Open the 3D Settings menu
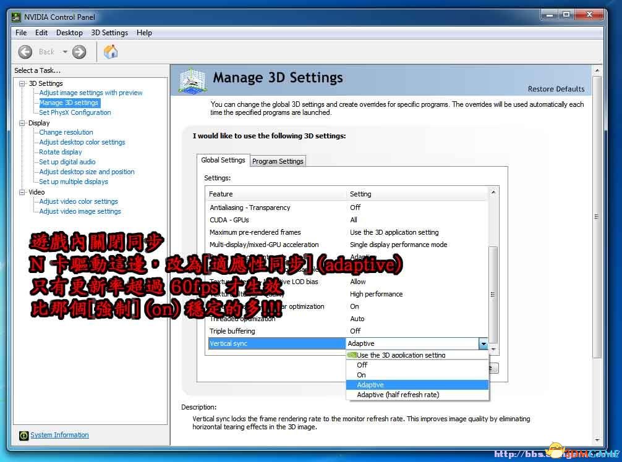622x462 pixels. pyautogui.click(x=109, y=33)
